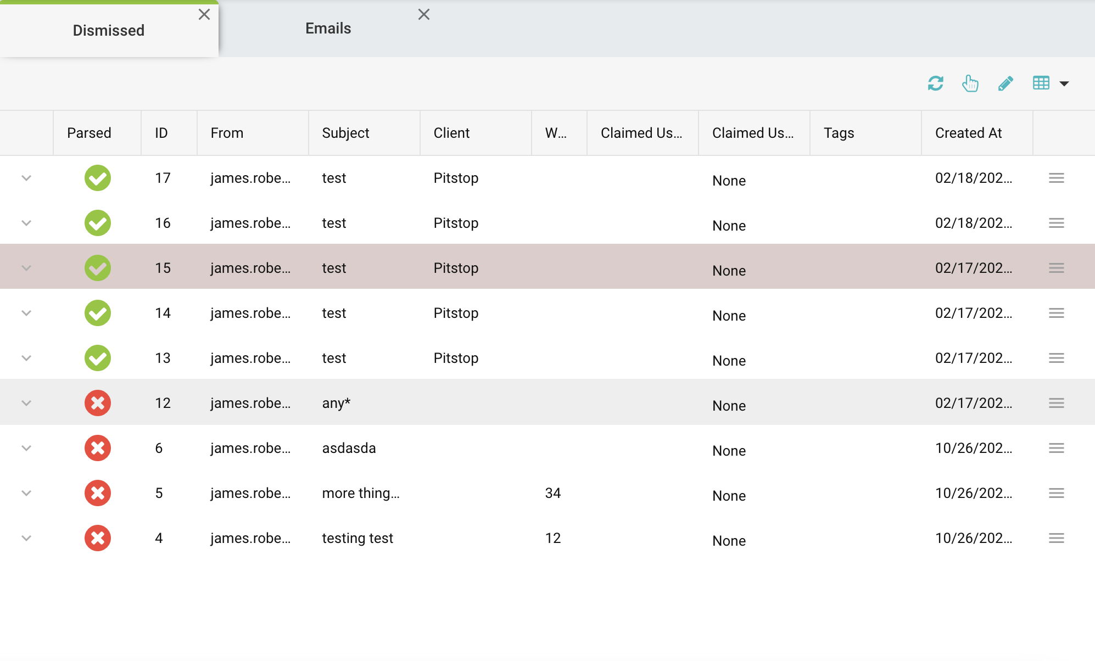
Task: Click the hand pointer claim icon
Action: (x=970, y=83)
